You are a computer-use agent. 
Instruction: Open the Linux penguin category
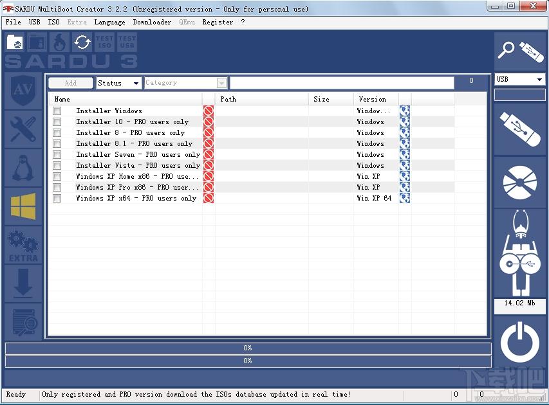pyautogui.click(x=23, y=168)
